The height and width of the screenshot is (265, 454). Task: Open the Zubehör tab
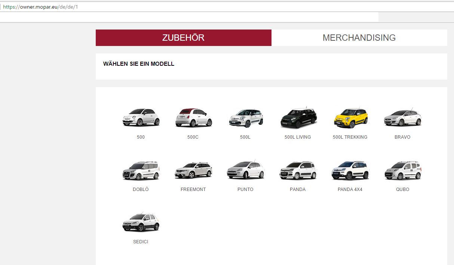click(183, 38)
